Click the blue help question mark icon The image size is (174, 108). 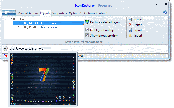click(x=165, y=12)
